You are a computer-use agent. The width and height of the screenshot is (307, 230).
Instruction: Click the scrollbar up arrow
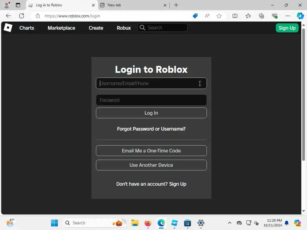[303, 25]
